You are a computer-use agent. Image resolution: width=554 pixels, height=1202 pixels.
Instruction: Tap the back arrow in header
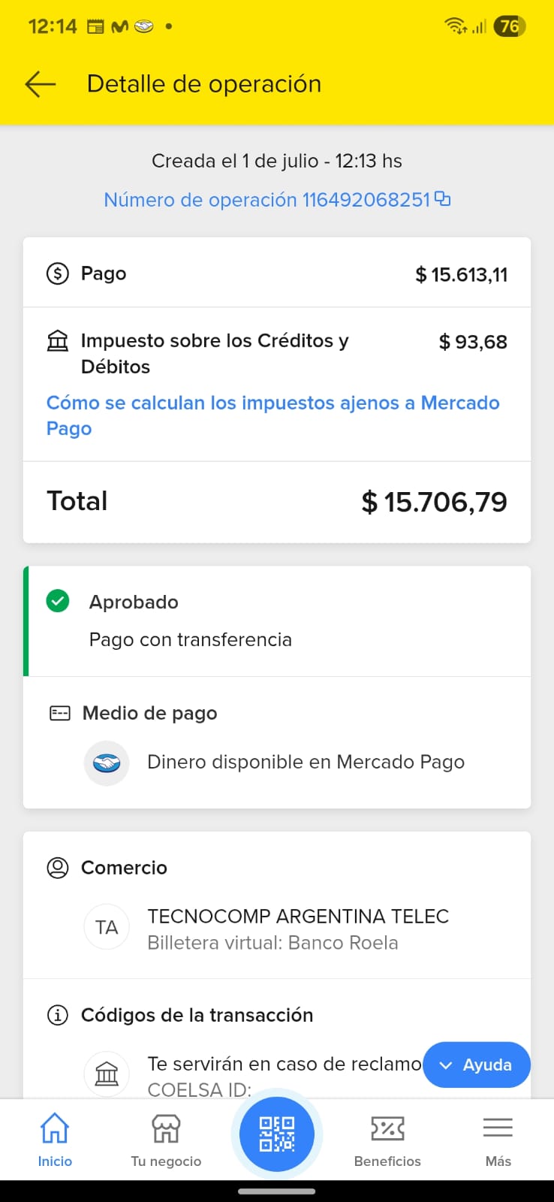click(41, 84)
